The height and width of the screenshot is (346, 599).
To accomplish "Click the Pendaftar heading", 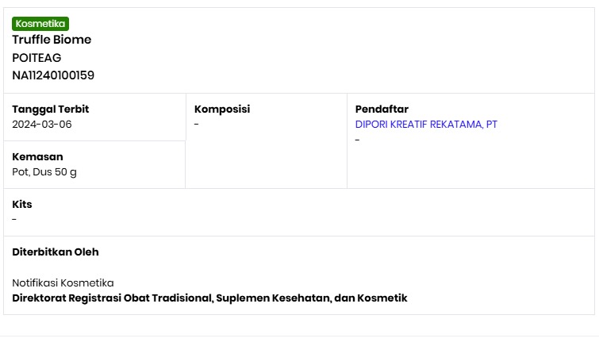I will tap(382, 110).
